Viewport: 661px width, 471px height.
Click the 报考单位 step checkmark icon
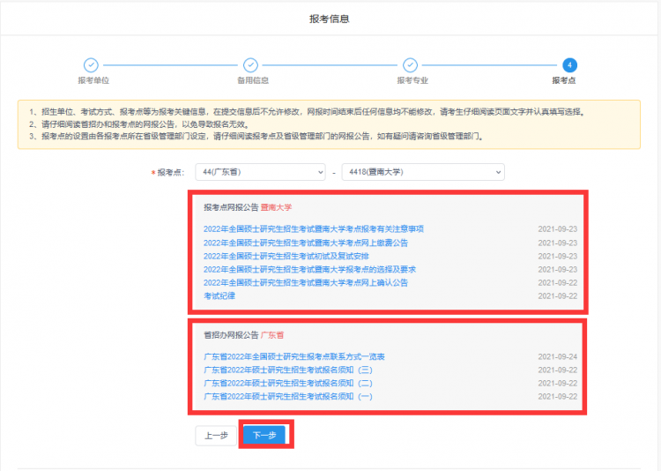pos(91,65)
